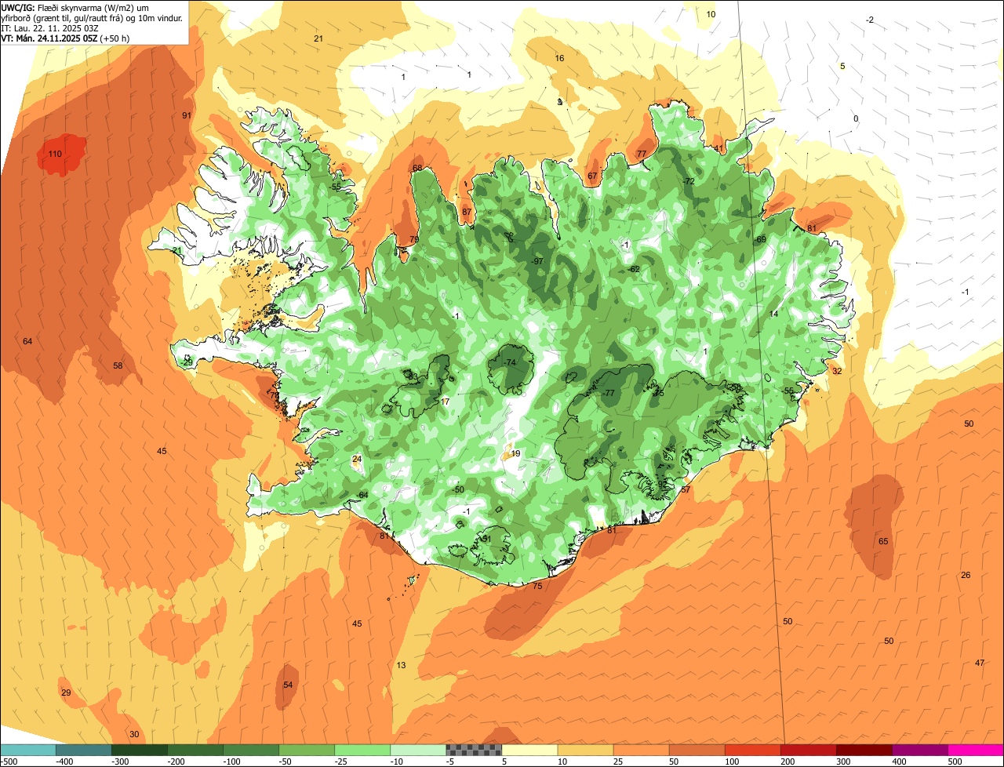
Task: Pick the dark orange swatch between 50 and 100
Action: (x=697, y=750)
